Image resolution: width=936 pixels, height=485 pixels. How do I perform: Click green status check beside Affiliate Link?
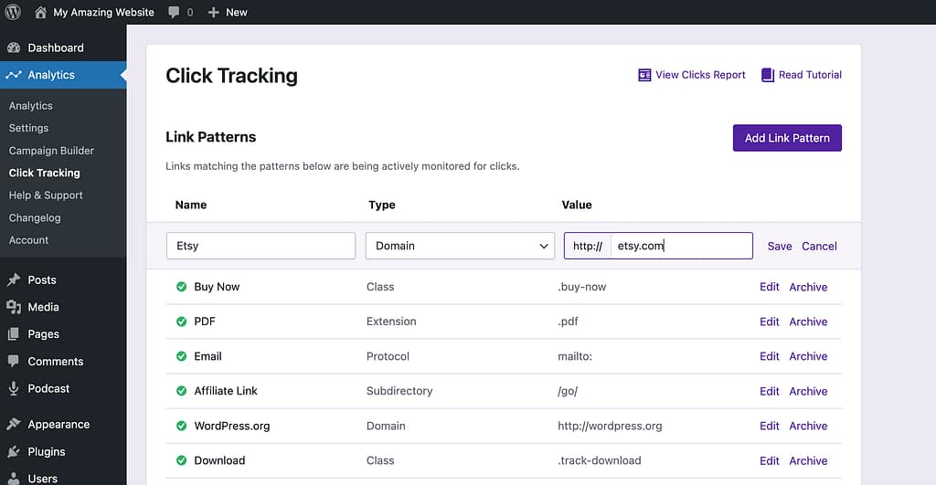[181, 391]
